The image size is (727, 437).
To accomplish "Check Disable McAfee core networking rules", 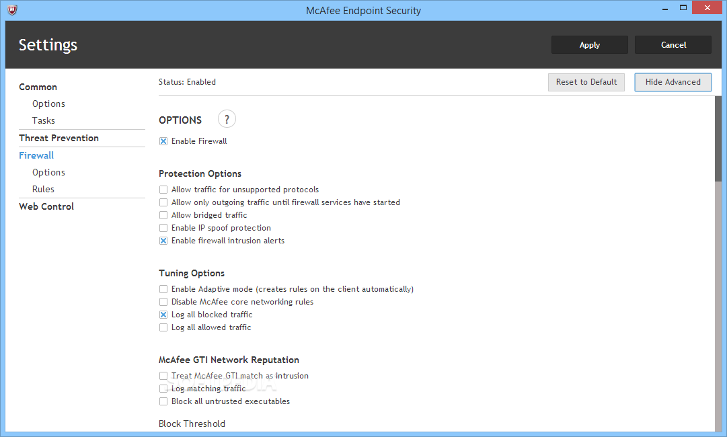I will click(163, 302).
